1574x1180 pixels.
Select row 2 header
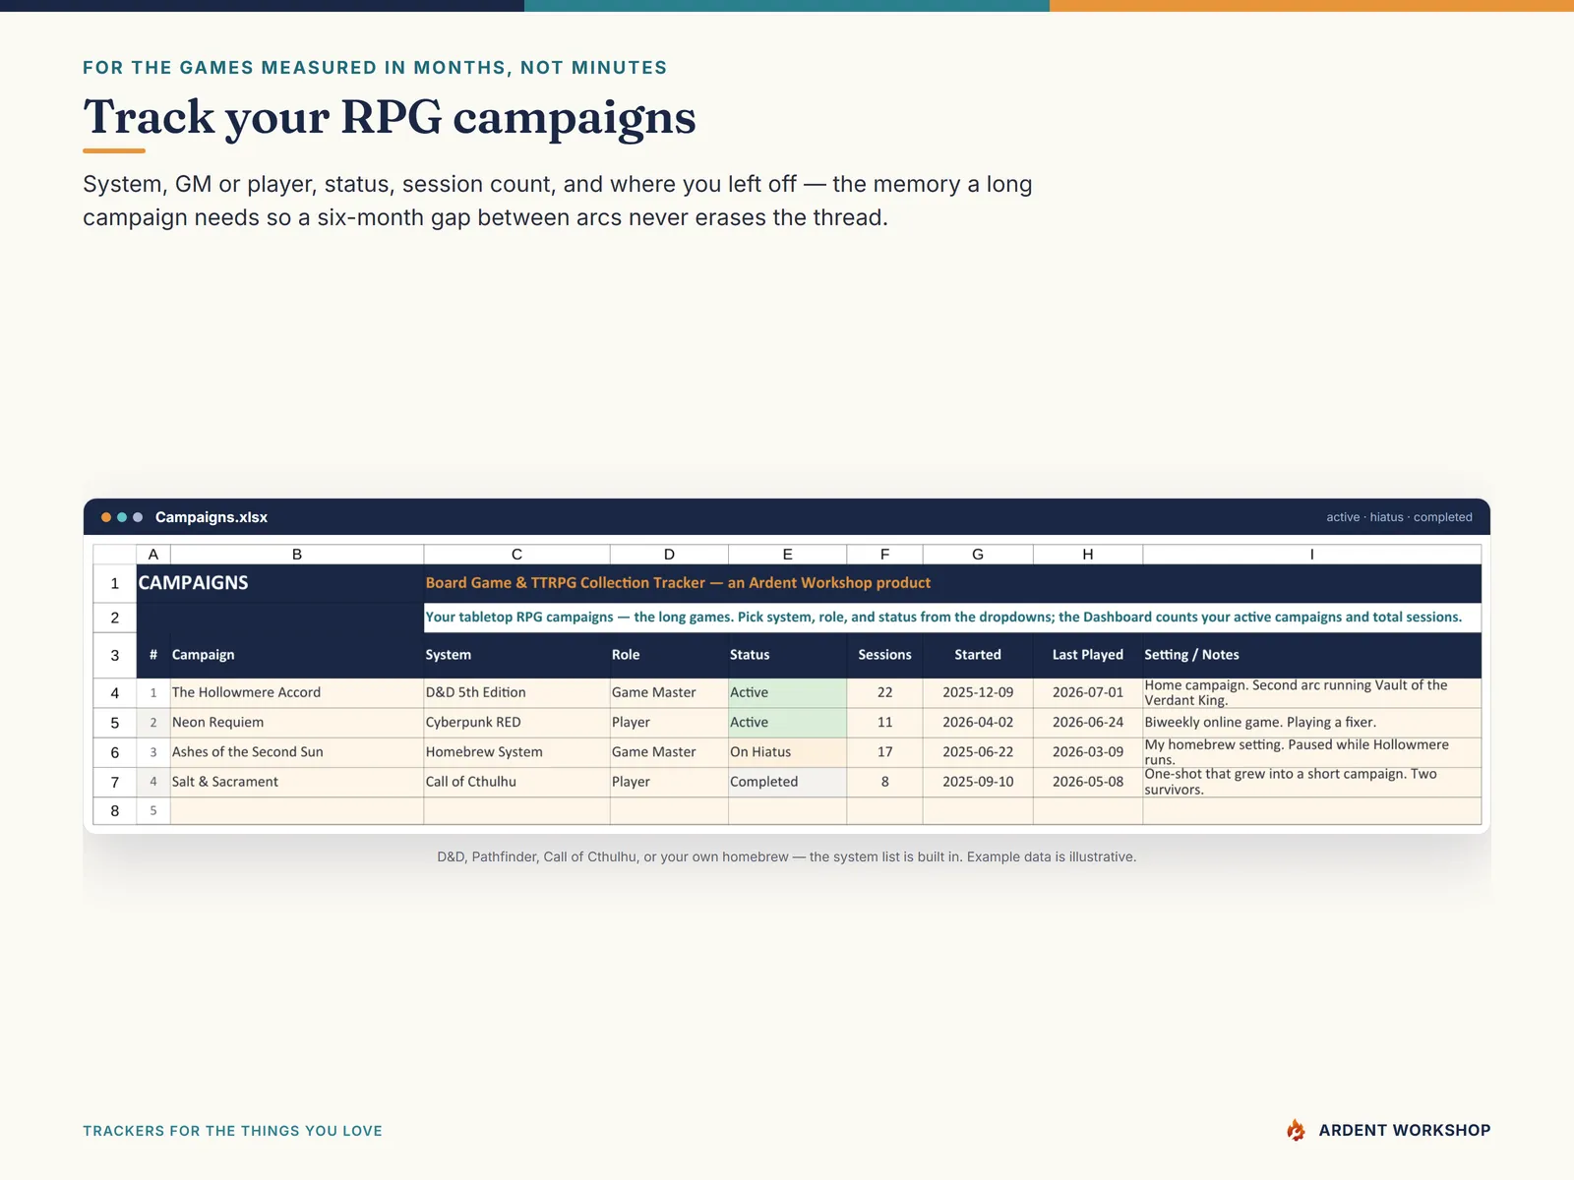(x=115, y=618)
